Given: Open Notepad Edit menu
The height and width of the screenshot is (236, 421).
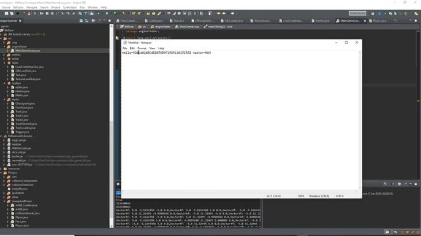Looking at the screenshot, I should (x=132, y=49).
